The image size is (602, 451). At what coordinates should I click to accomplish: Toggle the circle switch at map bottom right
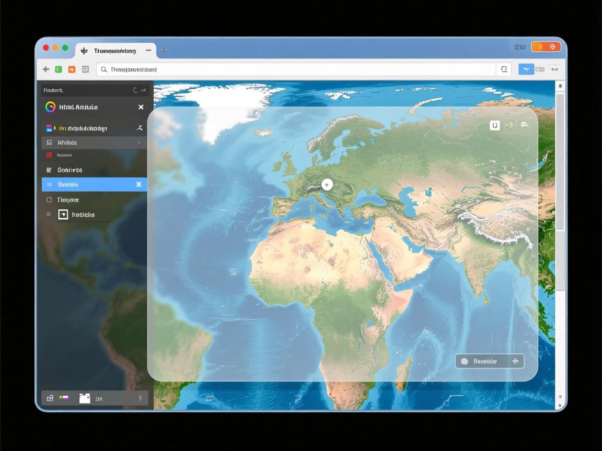464,361
